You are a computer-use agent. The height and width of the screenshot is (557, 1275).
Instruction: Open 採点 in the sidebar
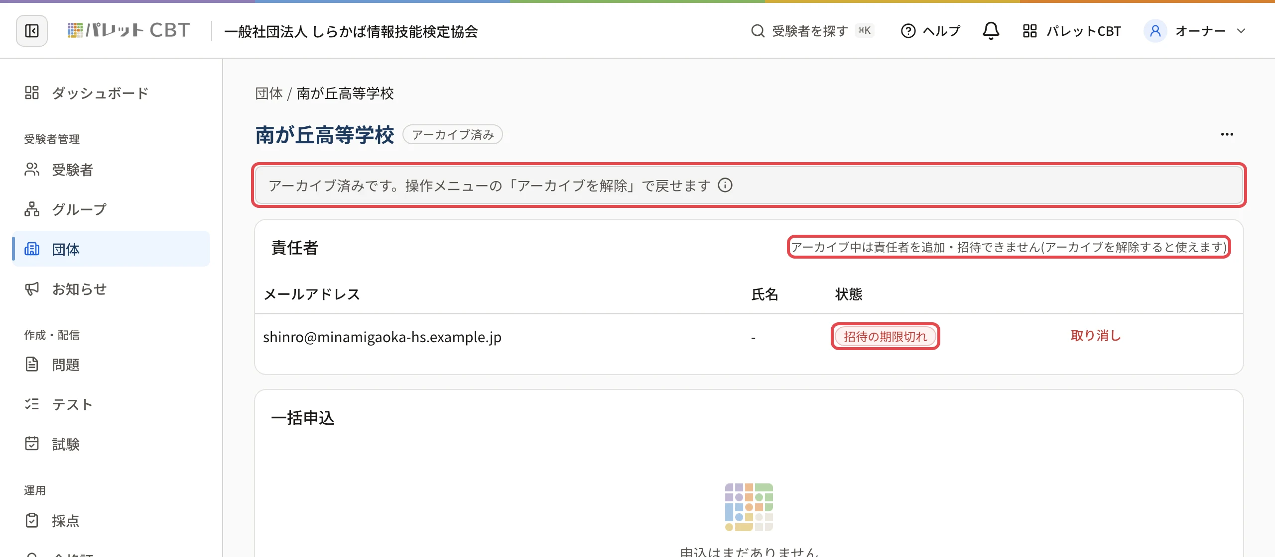point(111,521)
